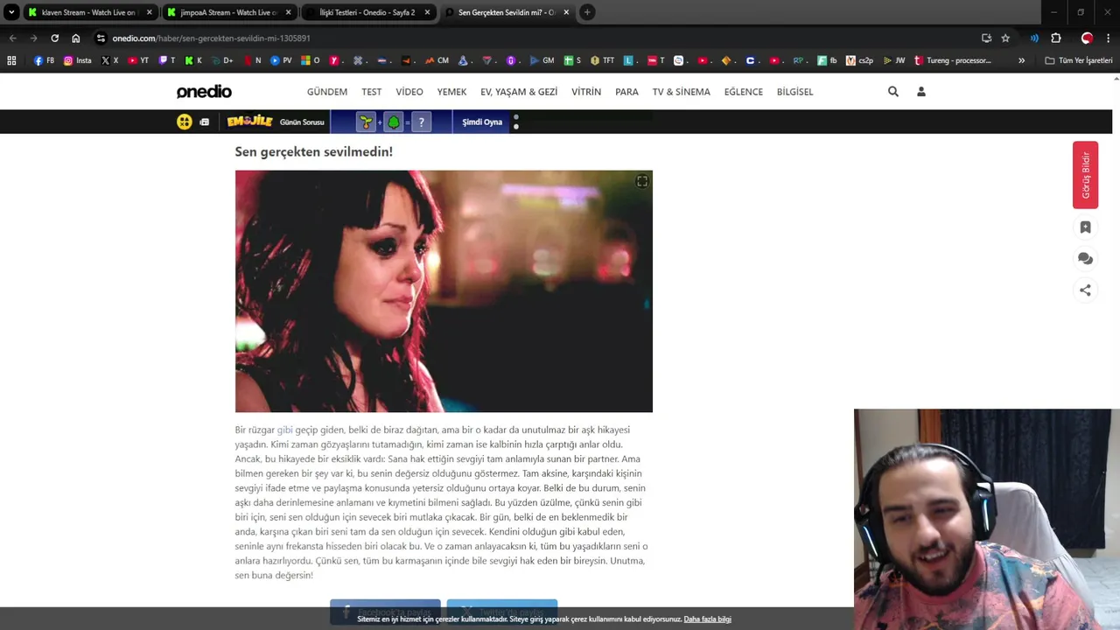Image resolution: width=1120 pixels, height=630 pixels.
Task: Open the TEST menu
Action: pos(372,92)
